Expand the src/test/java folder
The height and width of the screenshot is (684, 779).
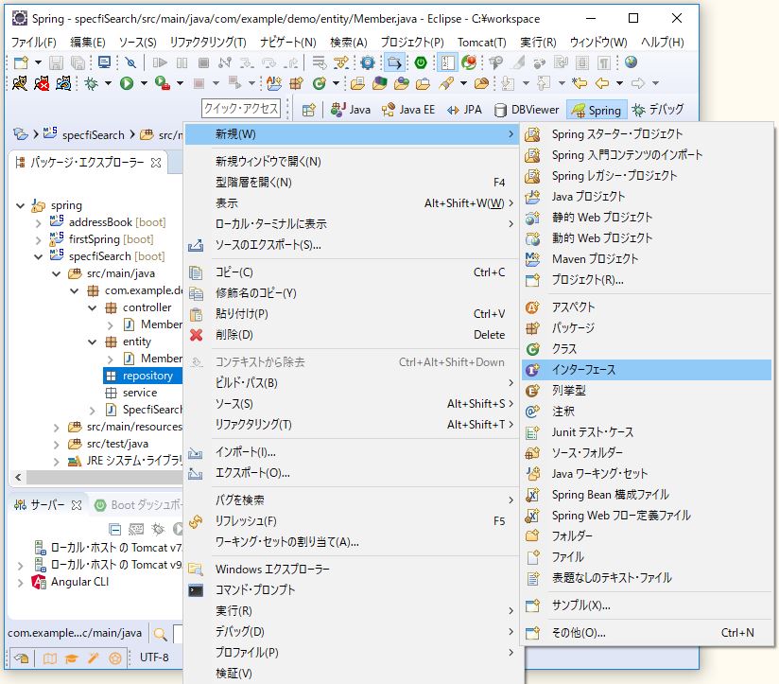(x=56, y=445)
